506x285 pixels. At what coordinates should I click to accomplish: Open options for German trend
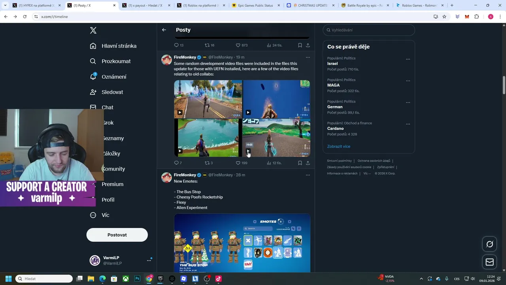pos(408,103)
